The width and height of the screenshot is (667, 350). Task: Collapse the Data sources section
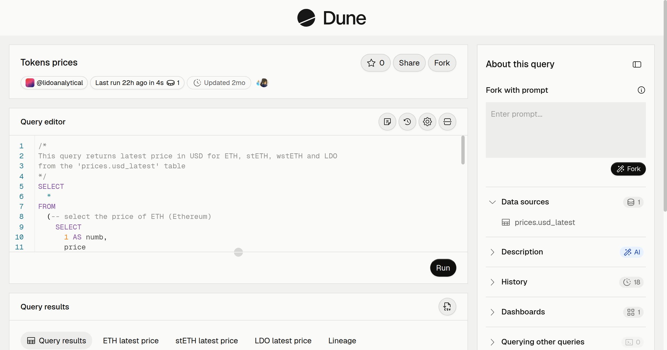pos(492,202)
